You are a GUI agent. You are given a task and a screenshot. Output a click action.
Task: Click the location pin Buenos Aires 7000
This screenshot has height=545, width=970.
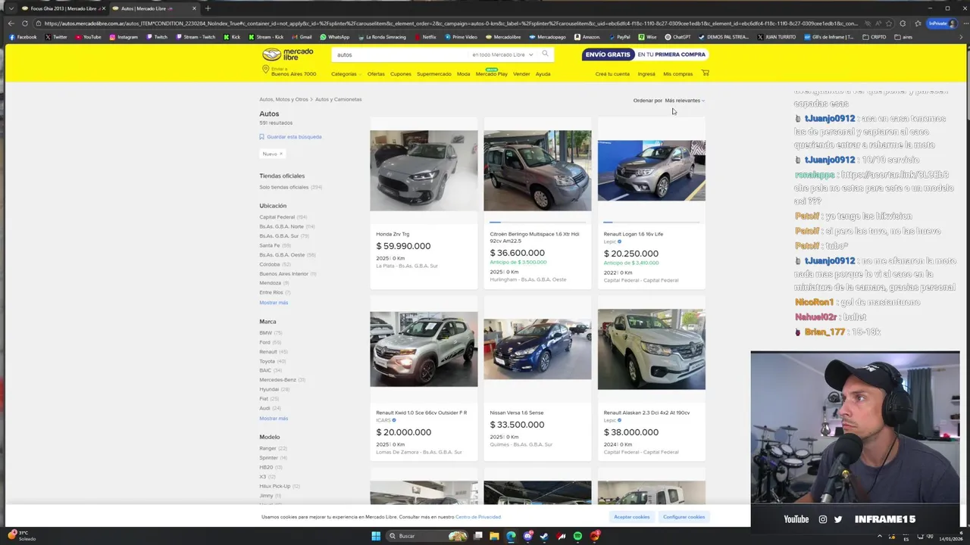289,71
